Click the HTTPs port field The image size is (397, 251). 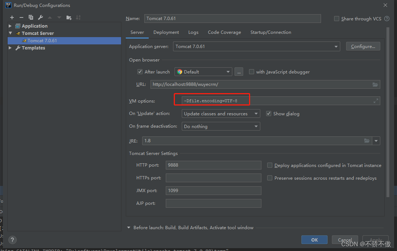coord(213,178)
